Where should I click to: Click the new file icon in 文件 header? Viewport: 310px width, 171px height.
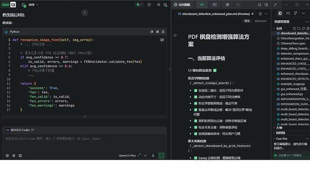point(294,28)
